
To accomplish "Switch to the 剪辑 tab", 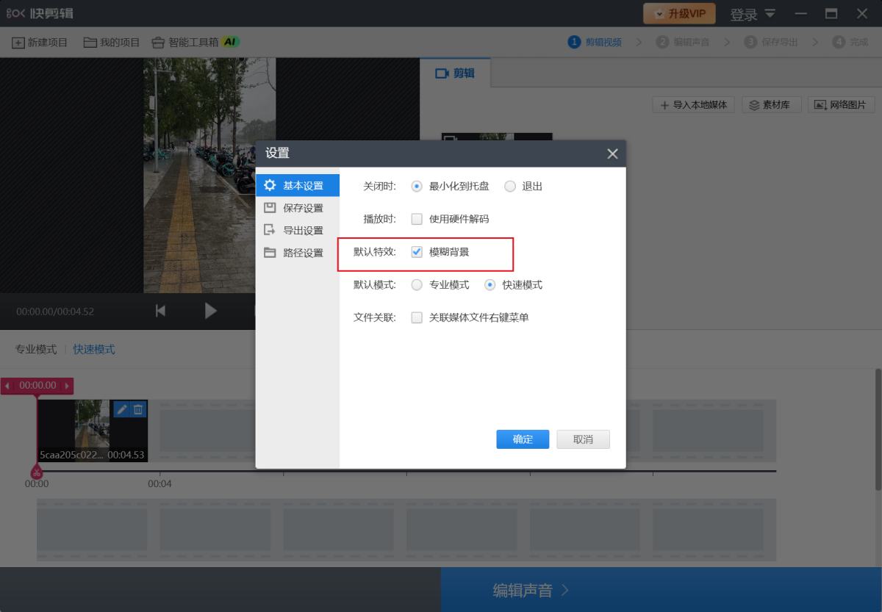I will click(455, 73).
